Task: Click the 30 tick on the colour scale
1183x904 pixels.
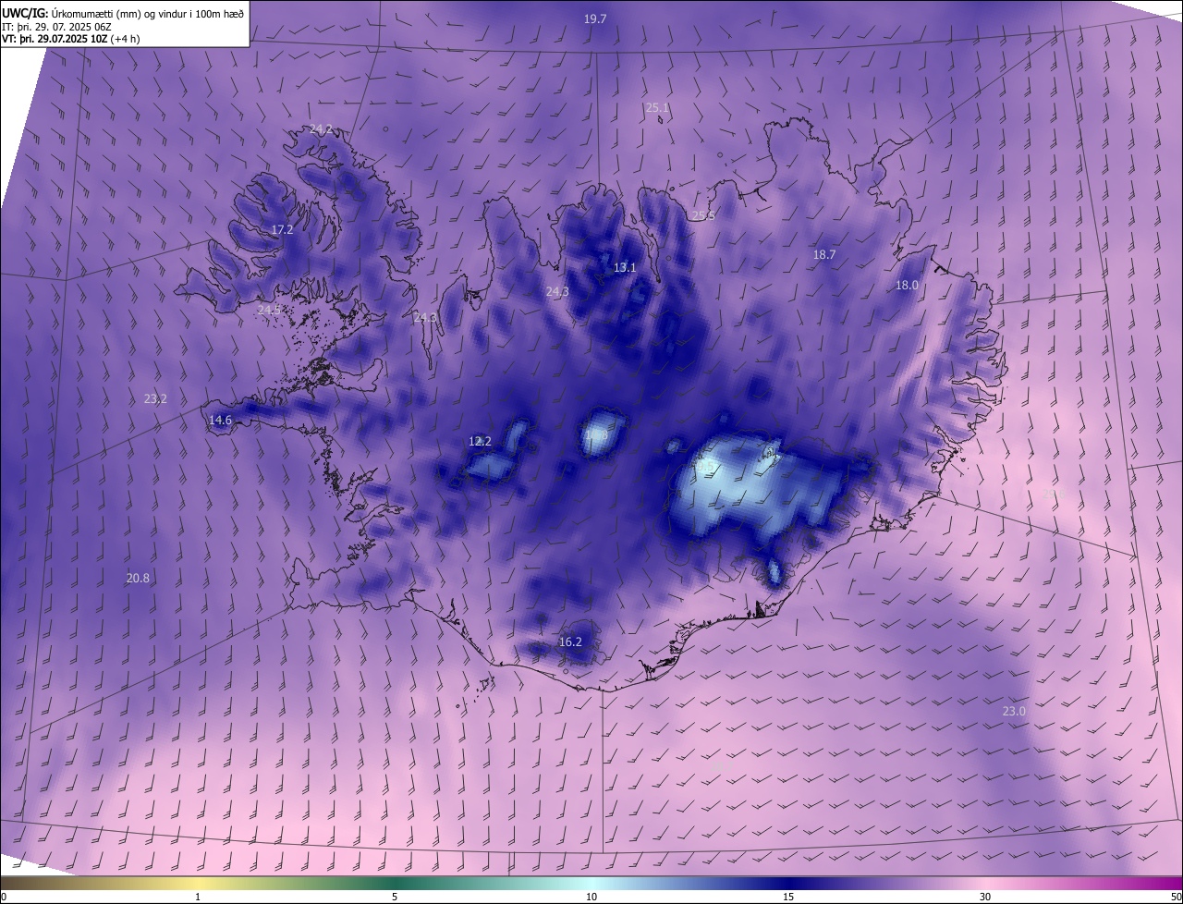Action: coord(985,898)
